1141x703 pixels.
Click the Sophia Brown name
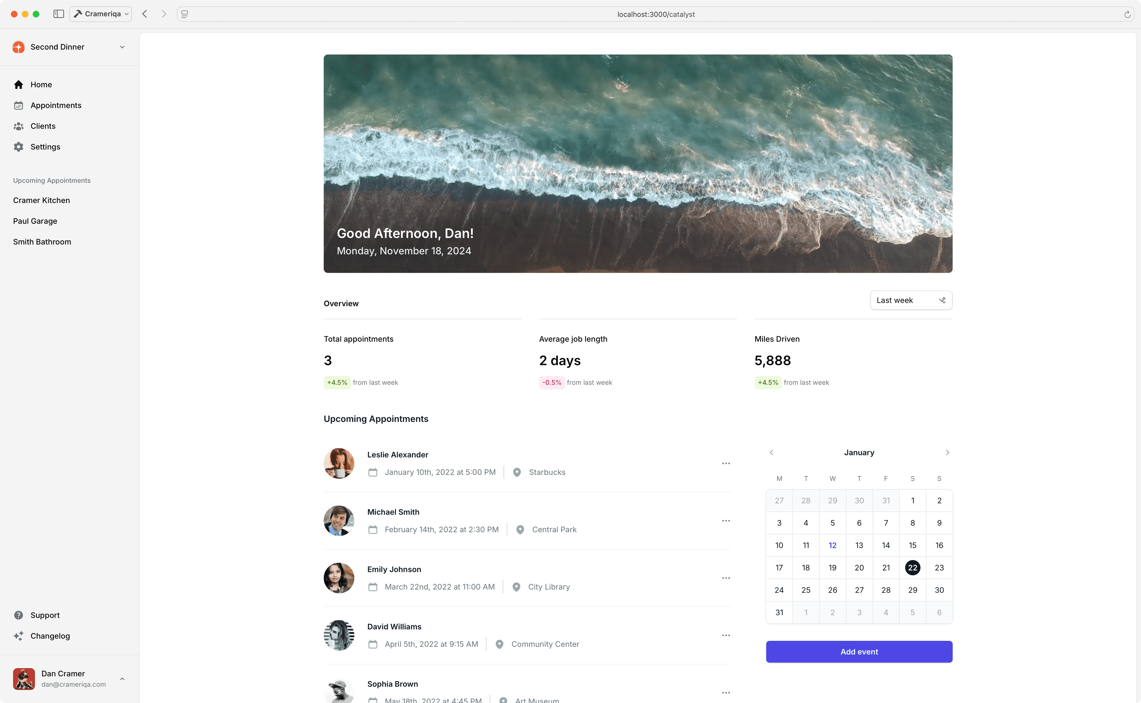click(393, 684)
